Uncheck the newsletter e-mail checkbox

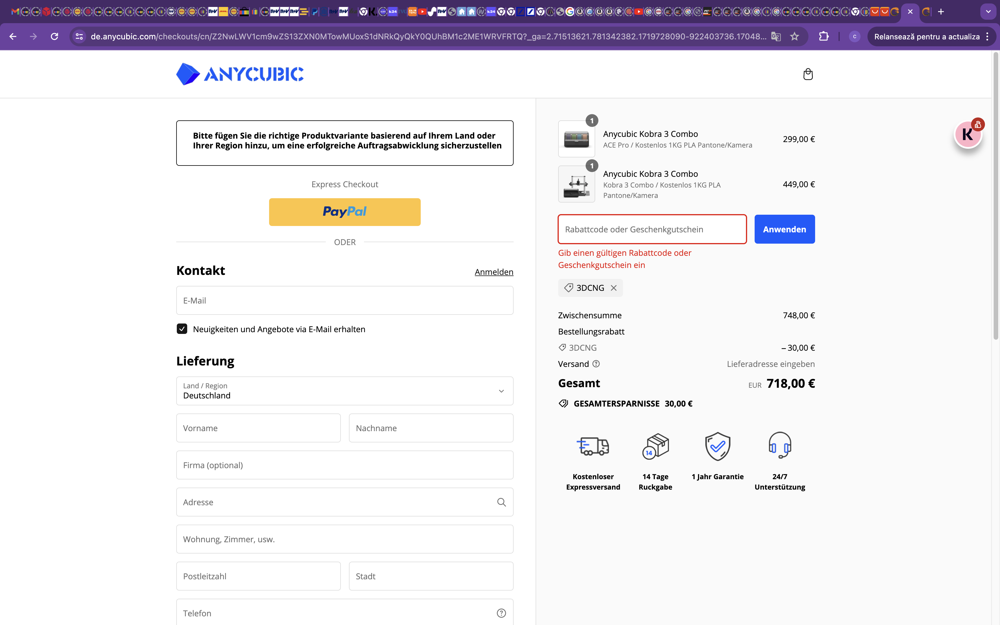[182, 329]
